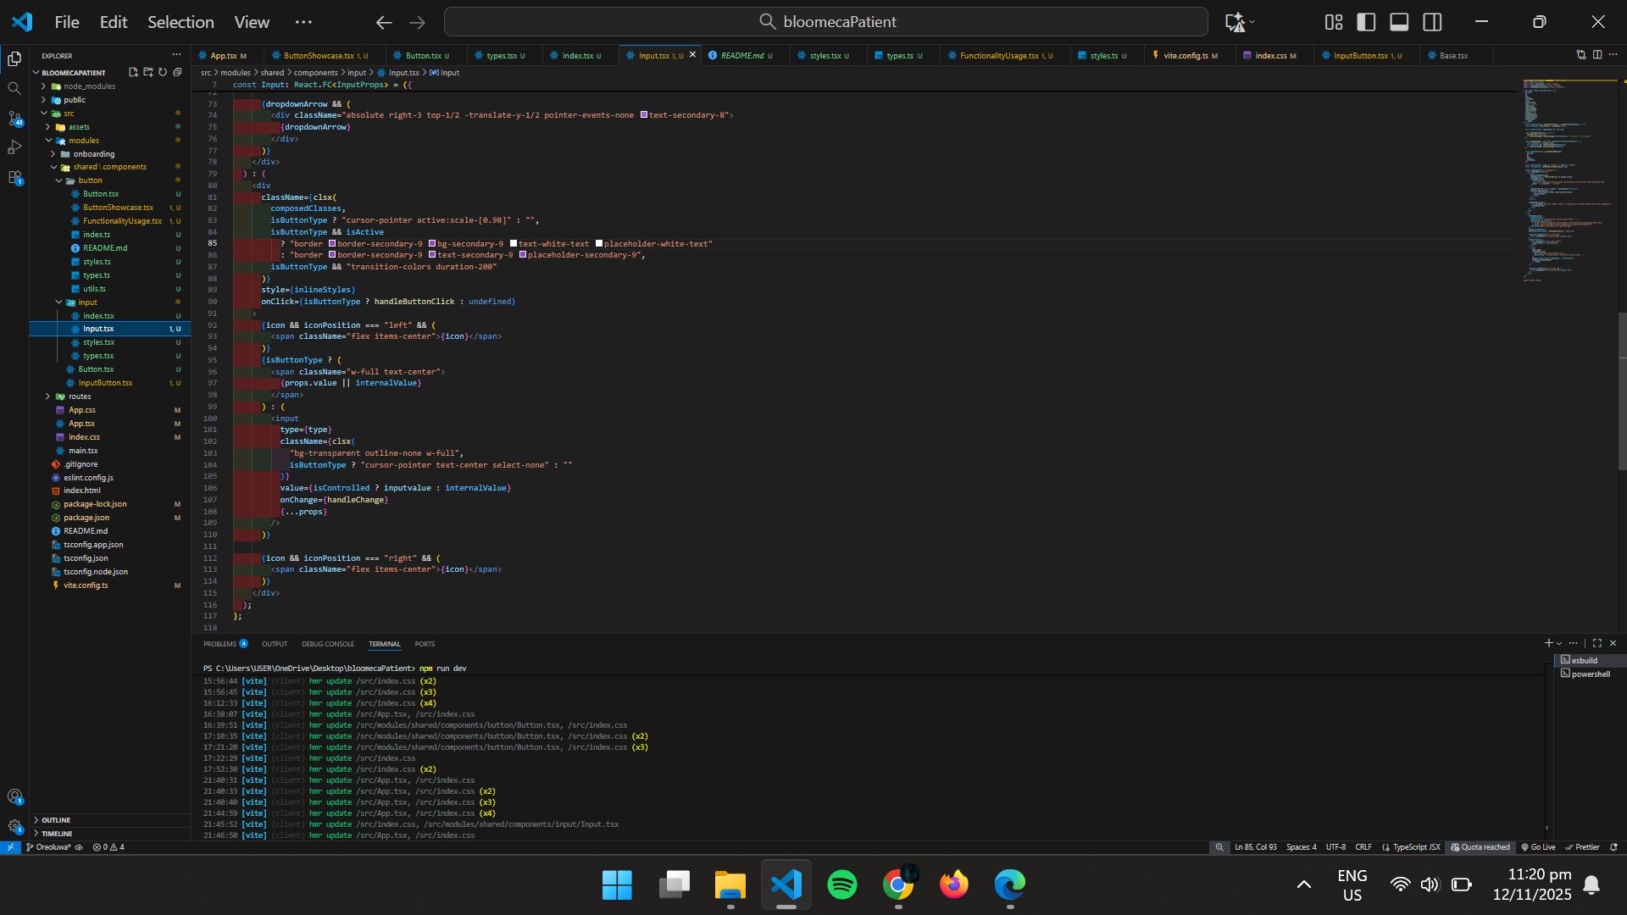The image size is (1627, 915).
Task: Maximize the terminal panel size
Action: (x=1596, y=644)
